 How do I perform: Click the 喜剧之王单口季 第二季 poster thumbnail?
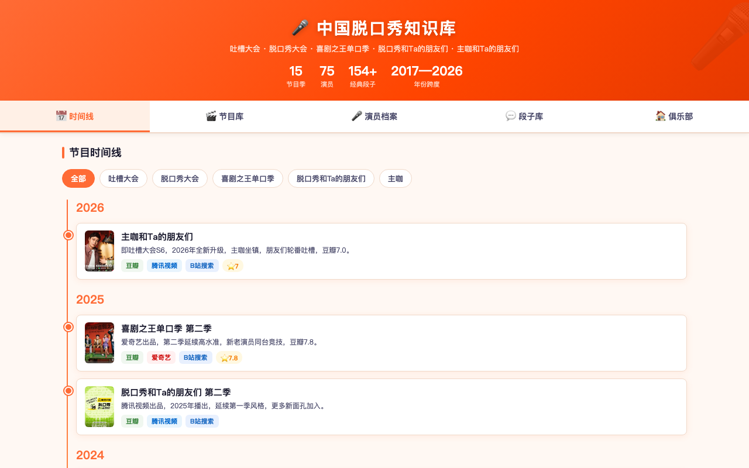[x=99, y=343]
